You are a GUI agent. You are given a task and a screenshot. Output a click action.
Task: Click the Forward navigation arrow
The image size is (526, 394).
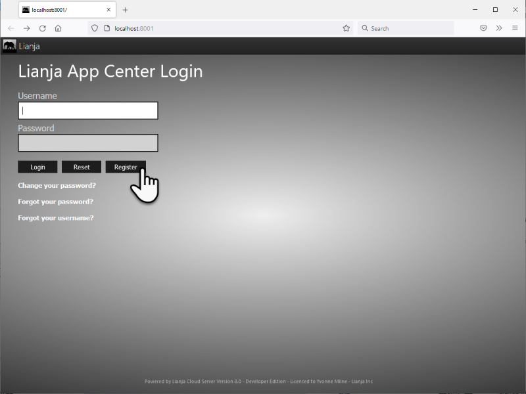tap(26, 28)
